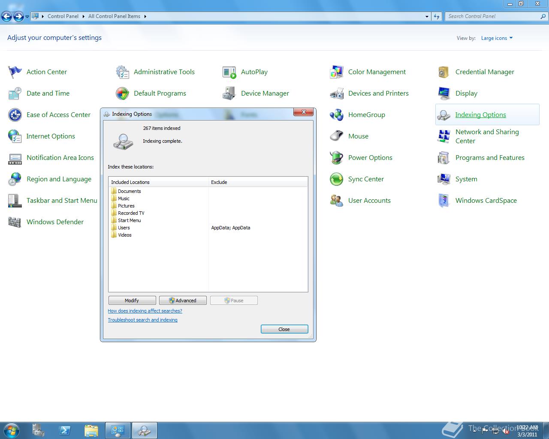The height and width of the screenshot is (439, 549).
Task: Open 'How does indexing affect searches?' link
Action: coord(145,311)
